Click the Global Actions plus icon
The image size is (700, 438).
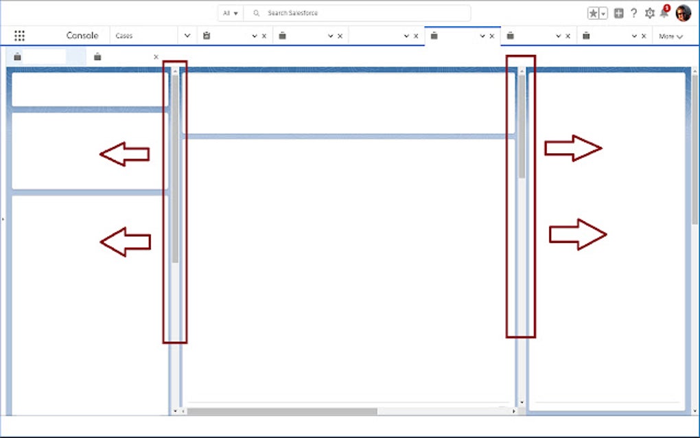[x=618, y=14]
